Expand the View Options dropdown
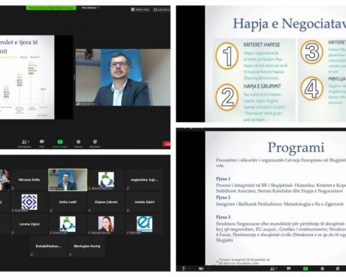Viewport: 346px width, 277px height. tap(90, 8)
